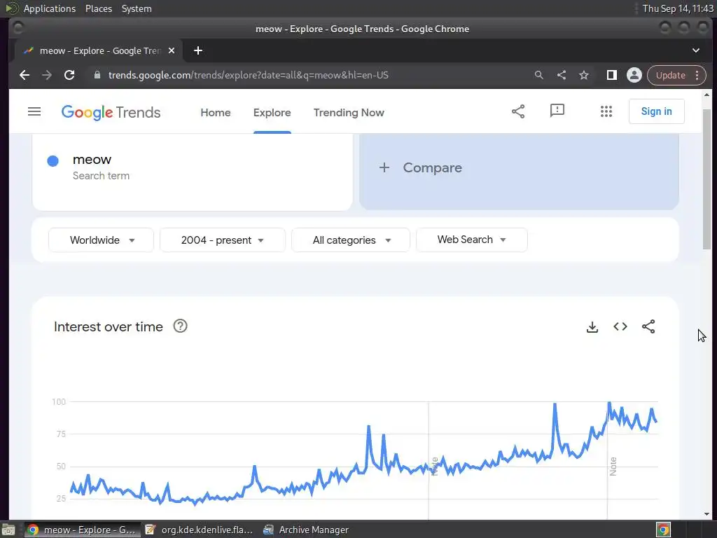Image resolution: width=717 pixels, height=538 pixels.
Task: Click the Sign in button
Action: pyautogui.click(x=656, y=111)
